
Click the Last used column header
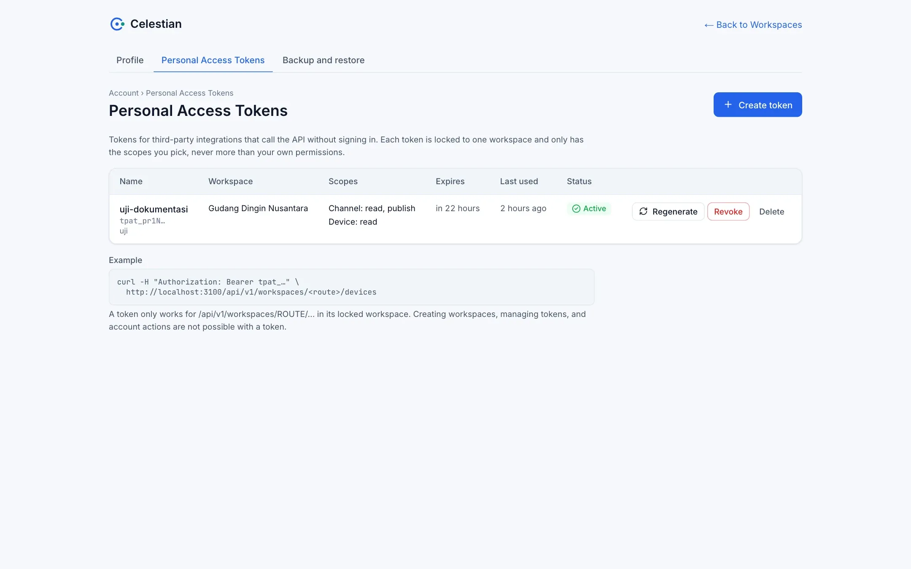pos(519,181)
